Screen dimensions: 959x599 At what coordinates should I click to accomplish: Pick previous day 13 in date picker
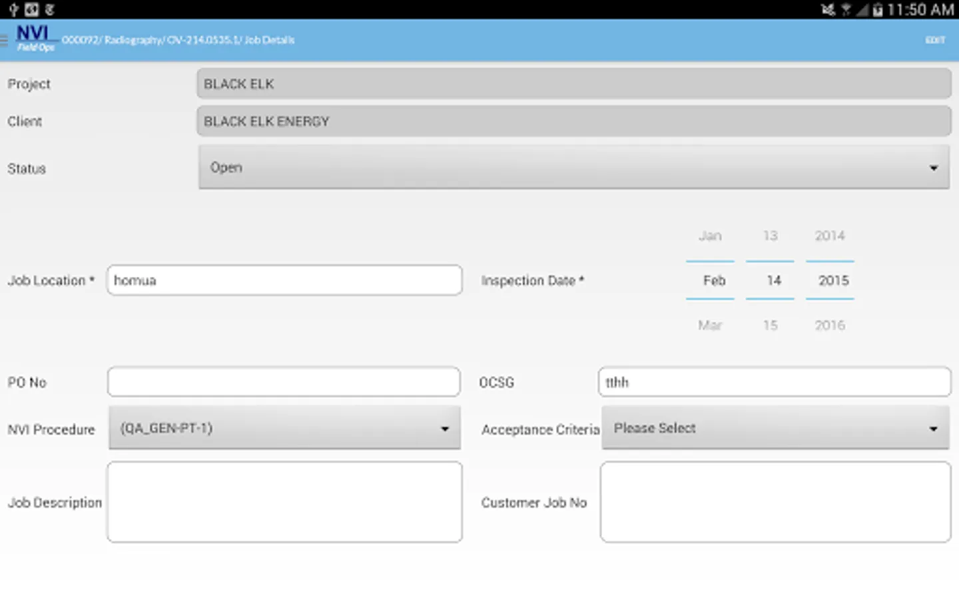pos(770,236)
